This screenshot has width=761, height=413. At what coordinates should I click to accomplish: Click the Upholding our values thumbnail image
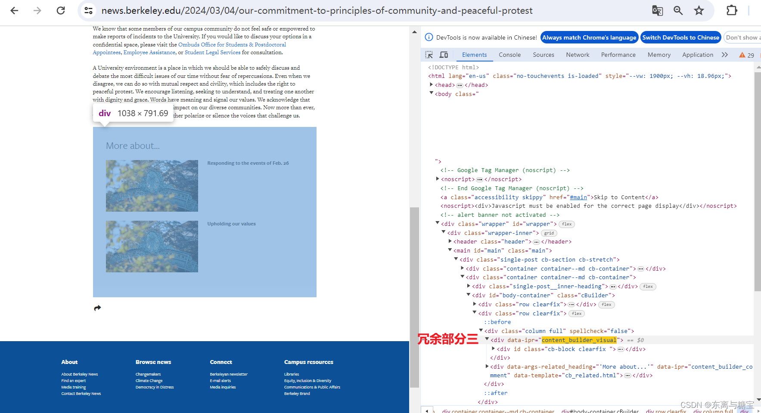pyautogui.click(x=152, y=247)
